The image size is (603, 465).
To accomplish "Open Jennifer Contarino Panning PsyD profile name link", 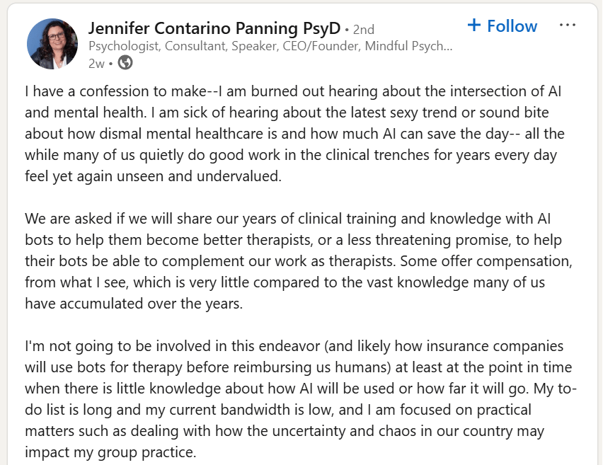I will coord(214,28).
